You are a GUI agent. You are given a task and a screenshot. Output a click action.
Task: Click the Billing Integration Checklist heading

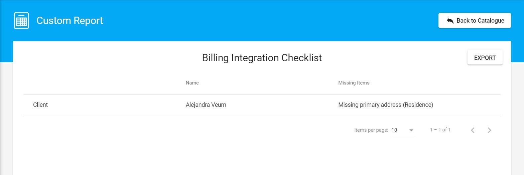[262, 58]
